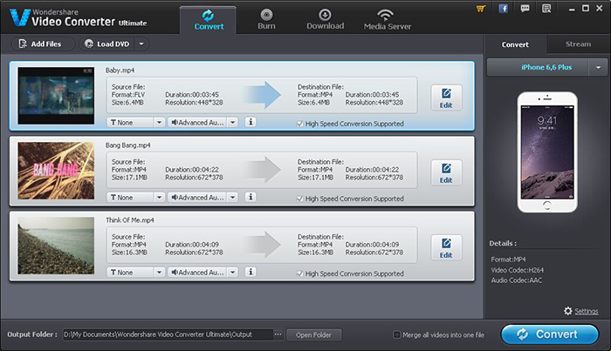Edit the Think Of Me.mp4 video
Viewport: 611px width, 351px height.
[x=446, y=248]
